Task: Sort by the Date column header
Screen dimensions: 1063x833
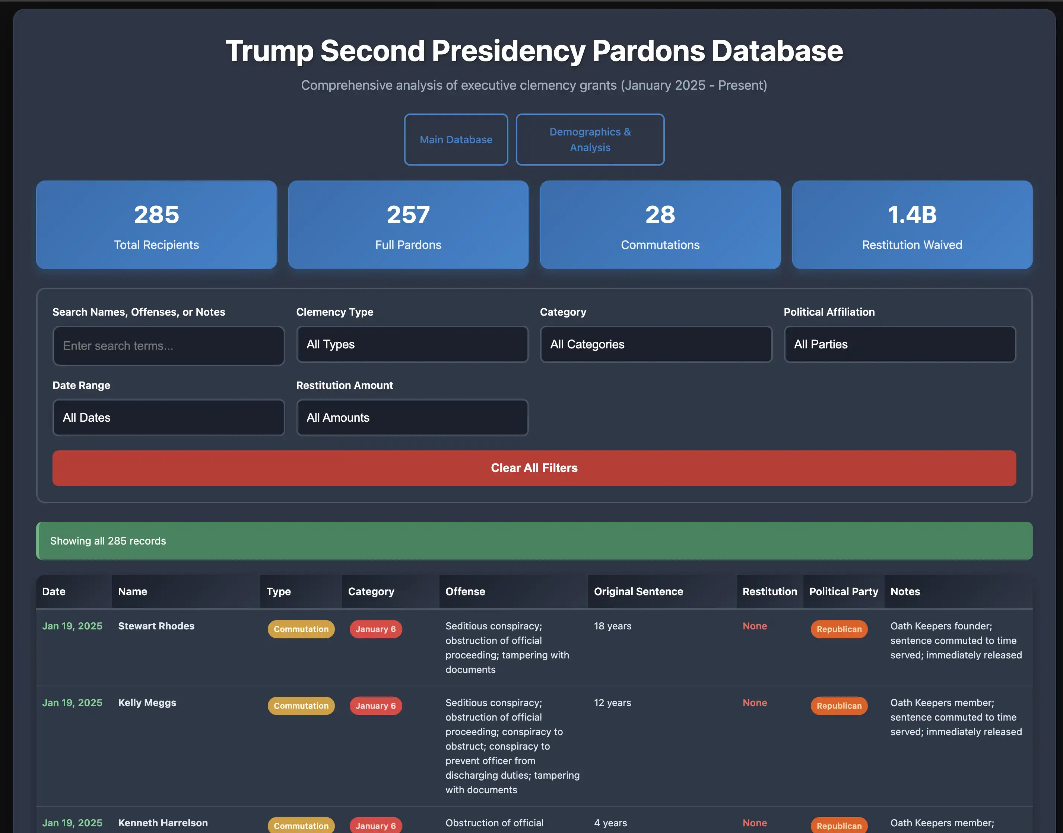Action: point(74,591)
